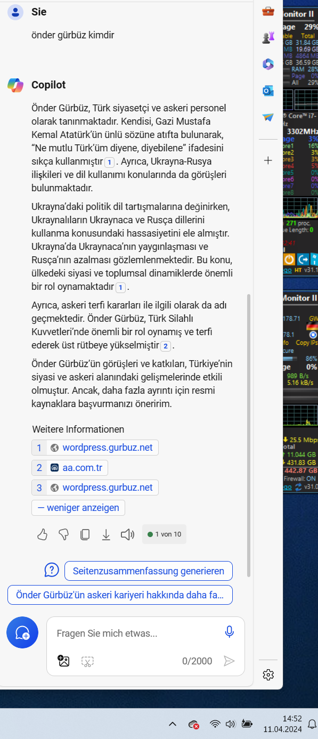This screenshot has width=318, height=739.
Task: Add an image to the message
Action: [x=64, y=661]
